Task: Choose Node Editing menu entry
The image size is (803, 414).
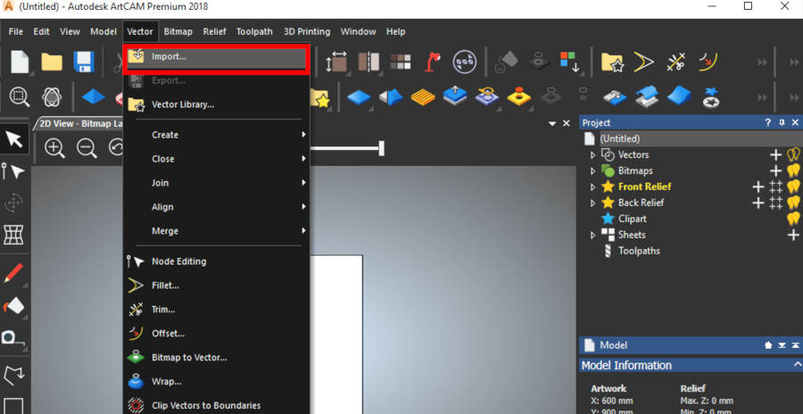Action: click(x=216, y=261)
